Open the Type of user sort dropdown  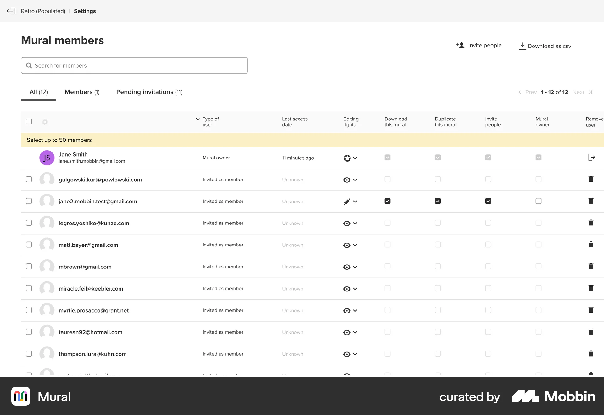pyautogui.click(x=198, y=119)
